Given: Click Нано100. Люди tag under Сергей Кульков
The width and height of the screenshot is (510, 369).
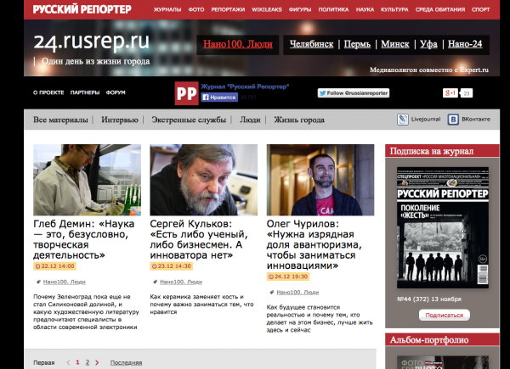Looking at the screenshot, I should [x=181, y=282].
